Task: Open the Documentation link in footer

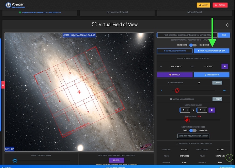Action: coord(226,167)
